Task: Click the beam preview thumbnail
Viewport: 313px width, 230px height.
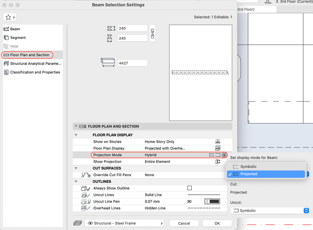Action: [x=201, y=73]
